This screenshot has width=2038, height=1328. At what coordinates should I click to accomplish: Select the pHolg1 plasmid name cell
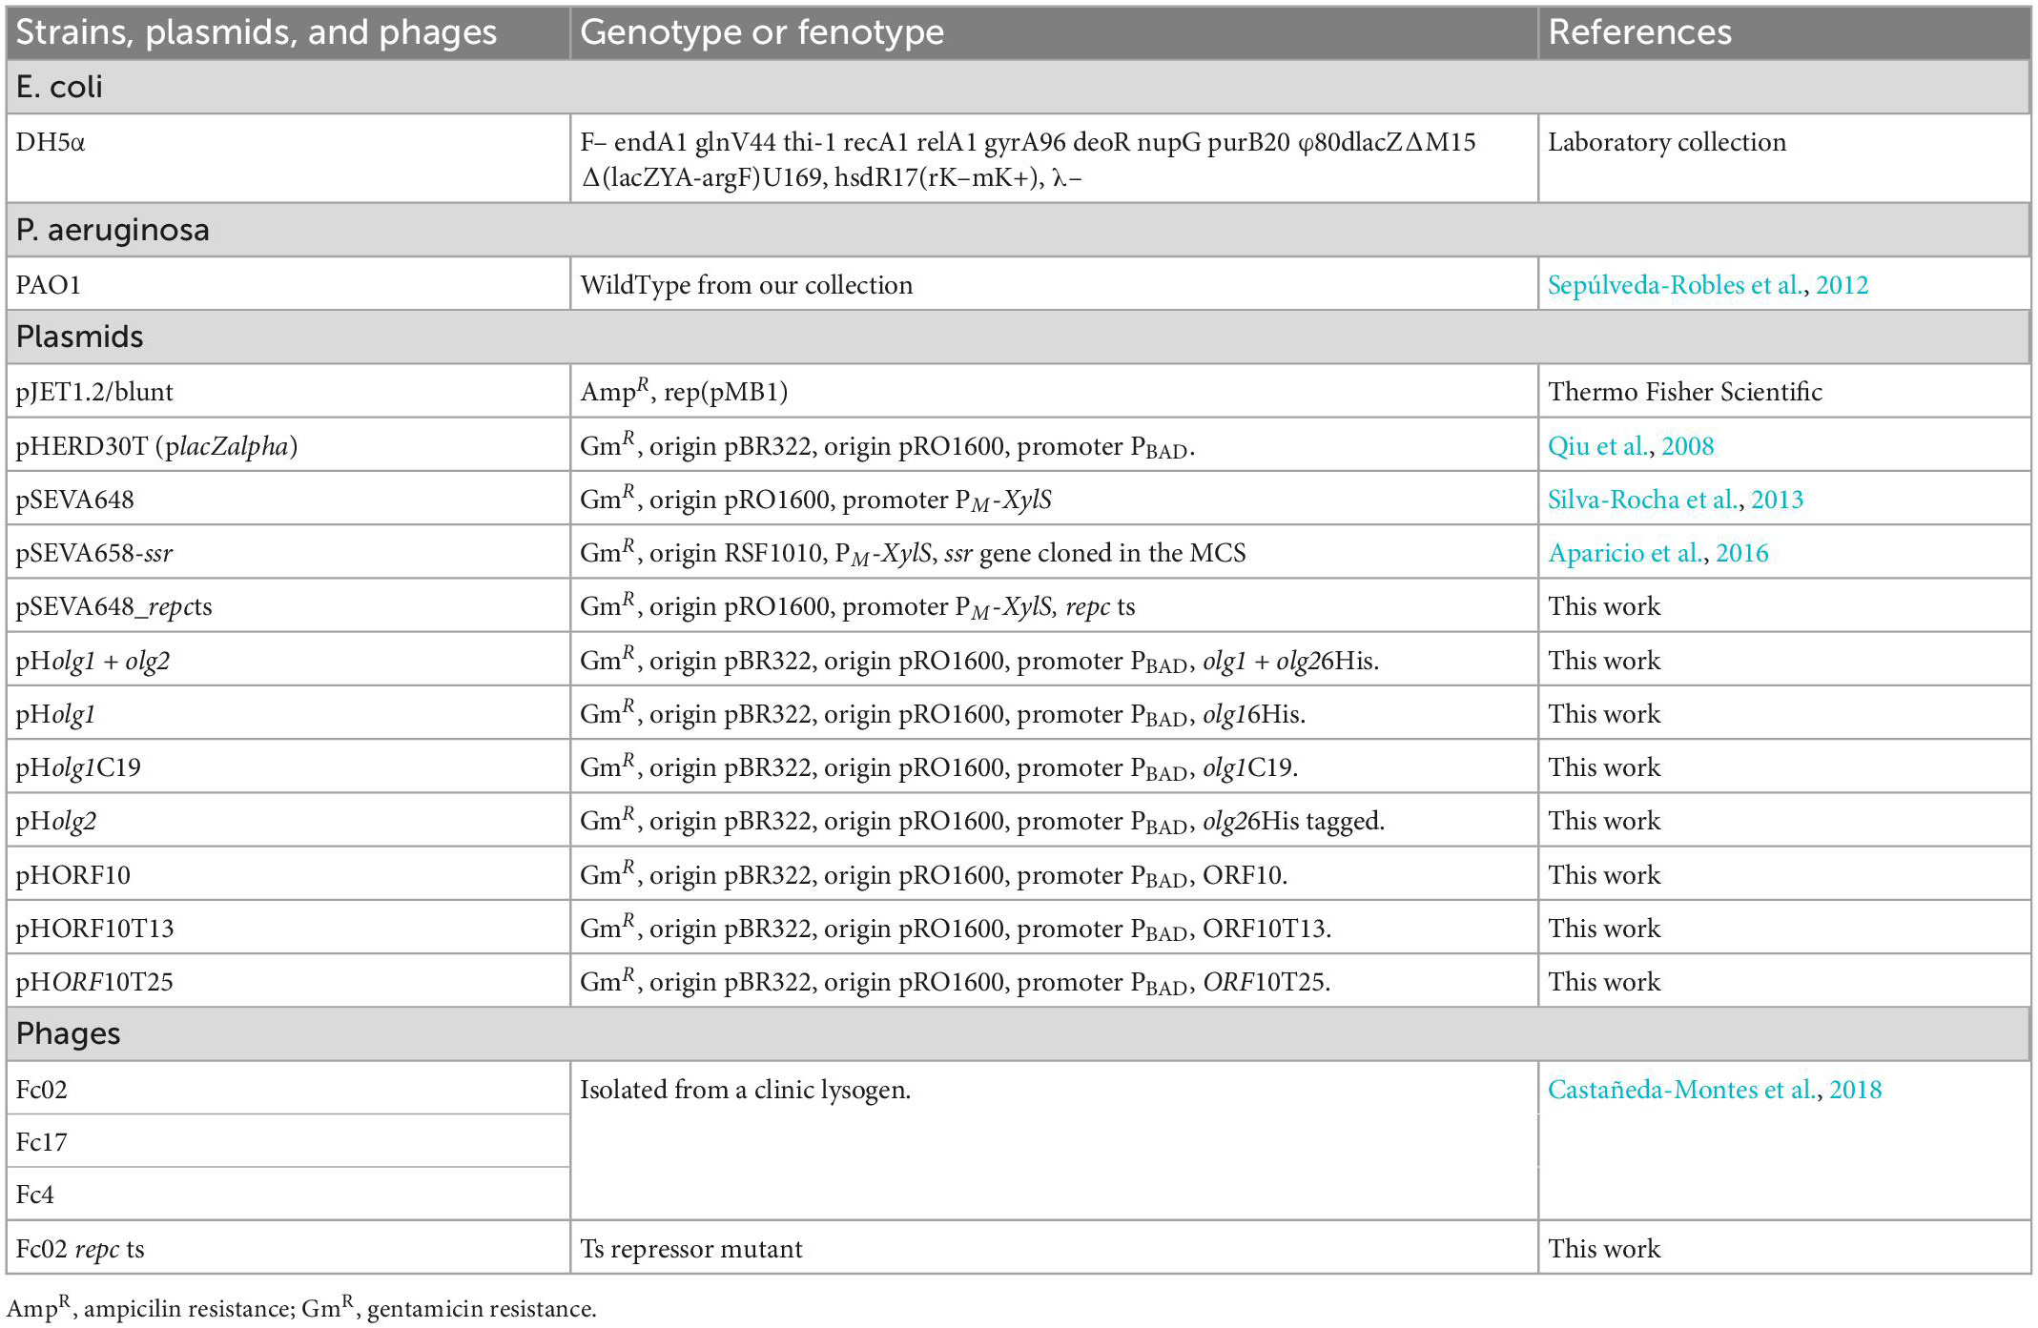pyautogui.click(x=288, y=713)
